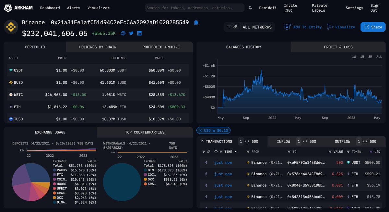Open the Top Counterparties tab
The image size is (389, 212).
tap(145, 132)
